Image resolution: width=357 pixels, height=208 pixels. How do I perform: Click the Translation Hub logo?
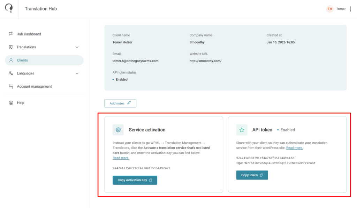tap(9, 8)
